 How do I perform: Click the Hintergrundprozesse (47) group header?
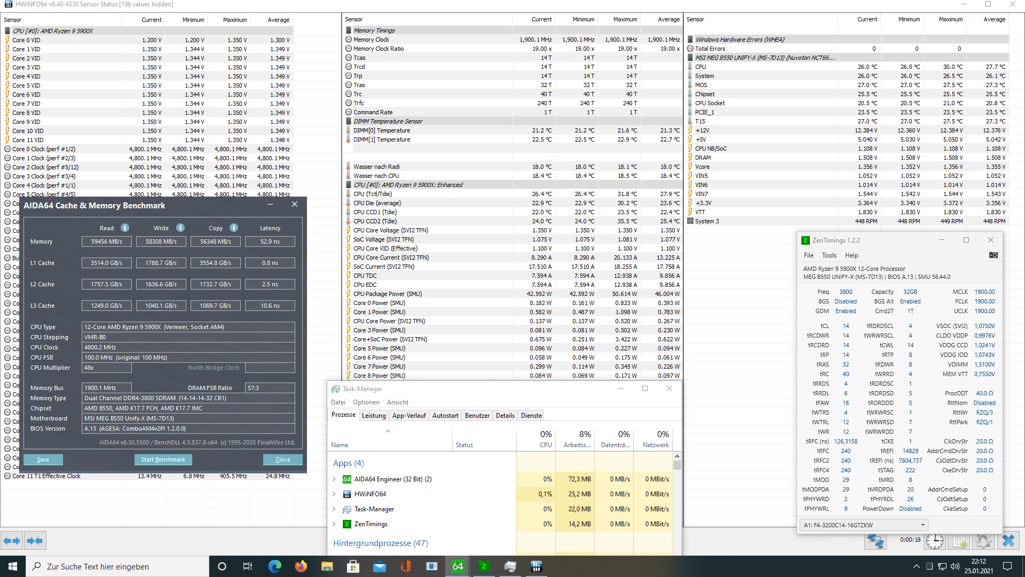pos(380,543)
